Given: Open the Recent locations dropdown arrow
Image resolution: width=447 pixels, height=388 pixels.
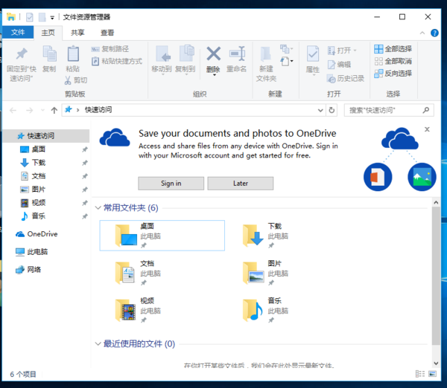Looking at the screenshot, I should click(42, 110).
